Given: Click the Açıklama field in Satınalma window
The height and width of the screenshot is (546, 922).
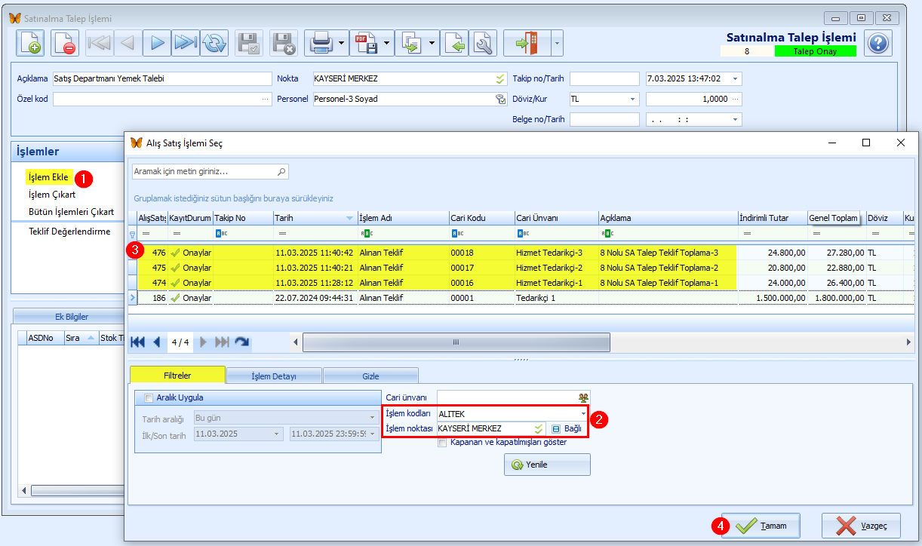Looking at the screenshot, I should point(161,78).
